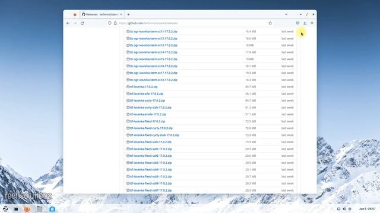Viewport: 380px width, 213px height.
Task: Launch Firefox from the taskbar
Action: [27, 209]
